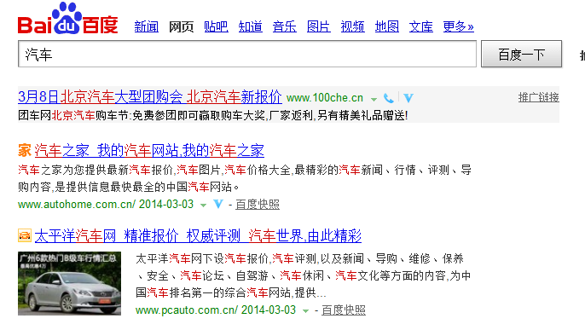Click the 汽车之家为您提供最新汽车报价 description text
Viewport: 585px width, 330px height.
[x=245, y=178]
